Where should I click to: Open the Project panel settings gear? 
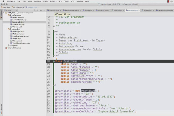pos(41,10)
